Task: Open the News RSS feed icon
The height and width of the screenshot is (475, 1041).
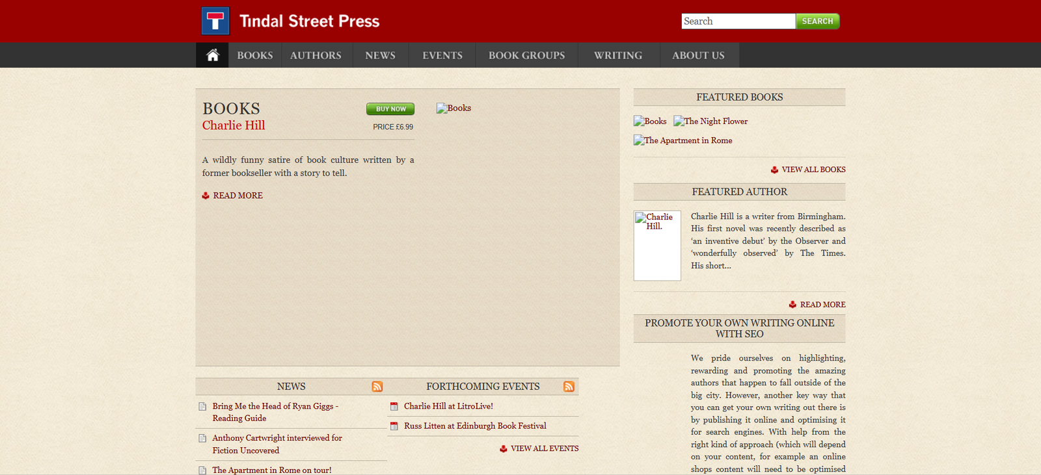Action: click(x=377, y=387)
